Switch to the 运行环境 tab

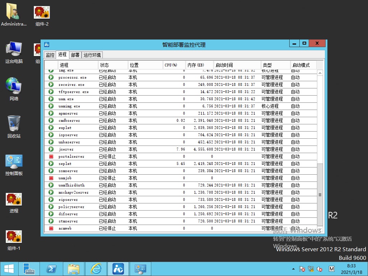point(92,55)
